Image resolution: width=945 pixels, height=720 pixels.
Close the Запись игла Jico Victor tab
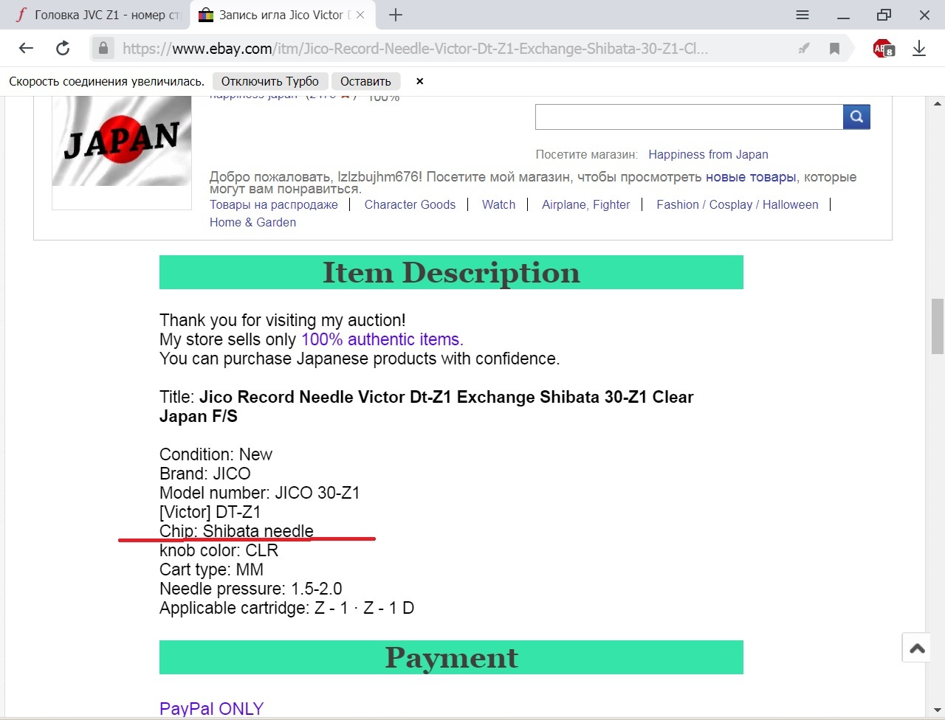(360, 15)
